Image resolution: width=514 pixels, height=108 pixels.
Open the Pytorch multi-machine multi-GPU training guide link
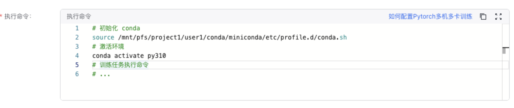(x=430, y=17)
